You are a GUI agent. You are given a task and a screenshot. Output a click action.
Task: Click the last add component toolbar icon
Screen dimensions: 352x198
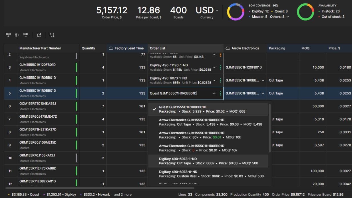point(52,35)
